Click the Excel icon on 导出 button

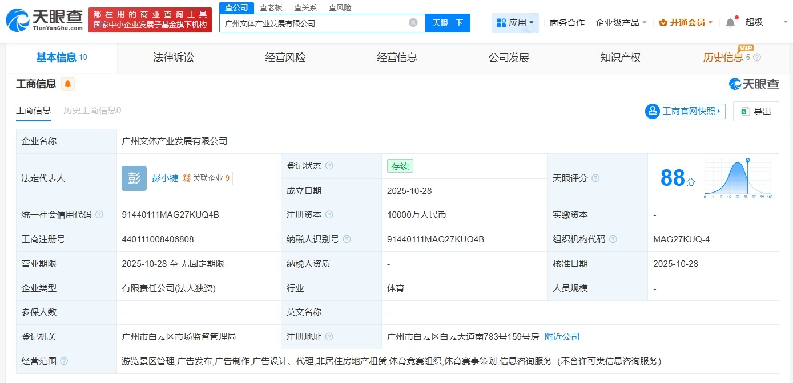coord(745,112)
